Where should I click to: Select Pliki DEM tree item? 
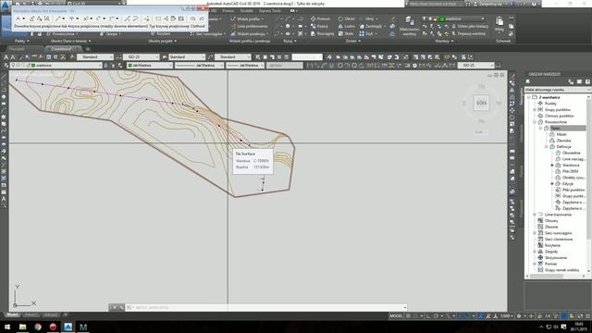click(x=570, y=171)
